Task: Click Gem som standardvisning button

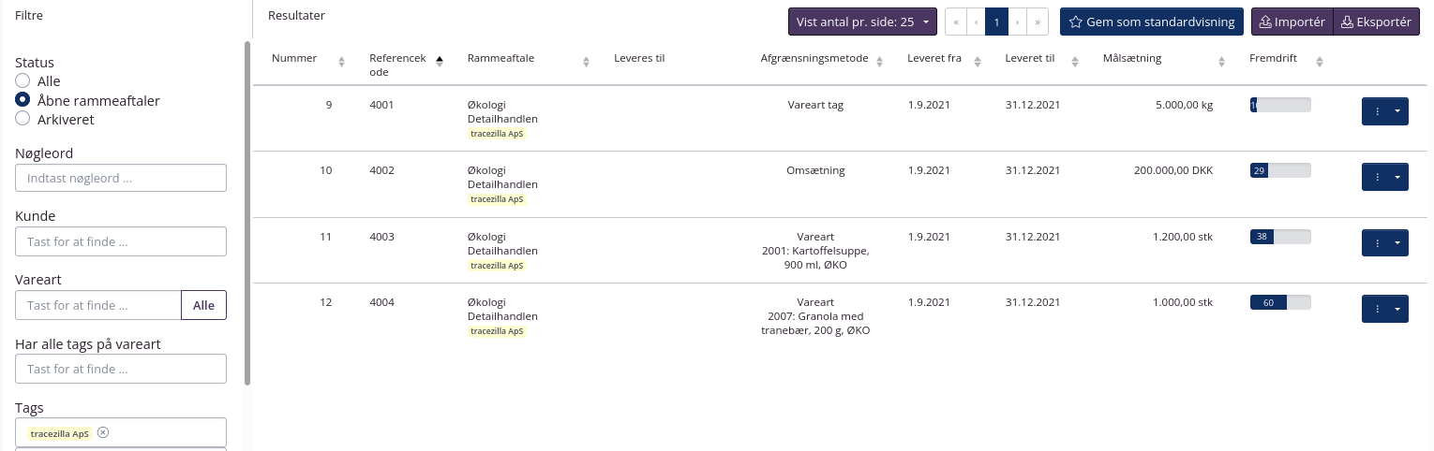Action: 1151,22
